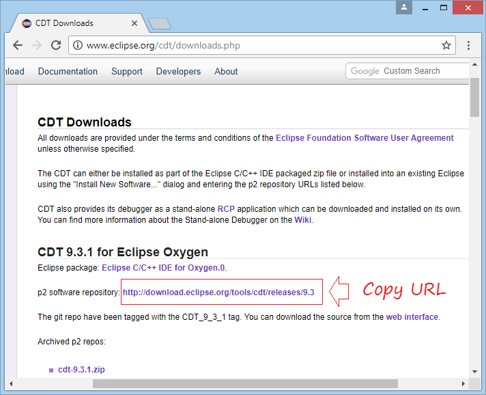Click the vertical scrollbar down arrow
The image size is (486, 395).
click(474, 371)
